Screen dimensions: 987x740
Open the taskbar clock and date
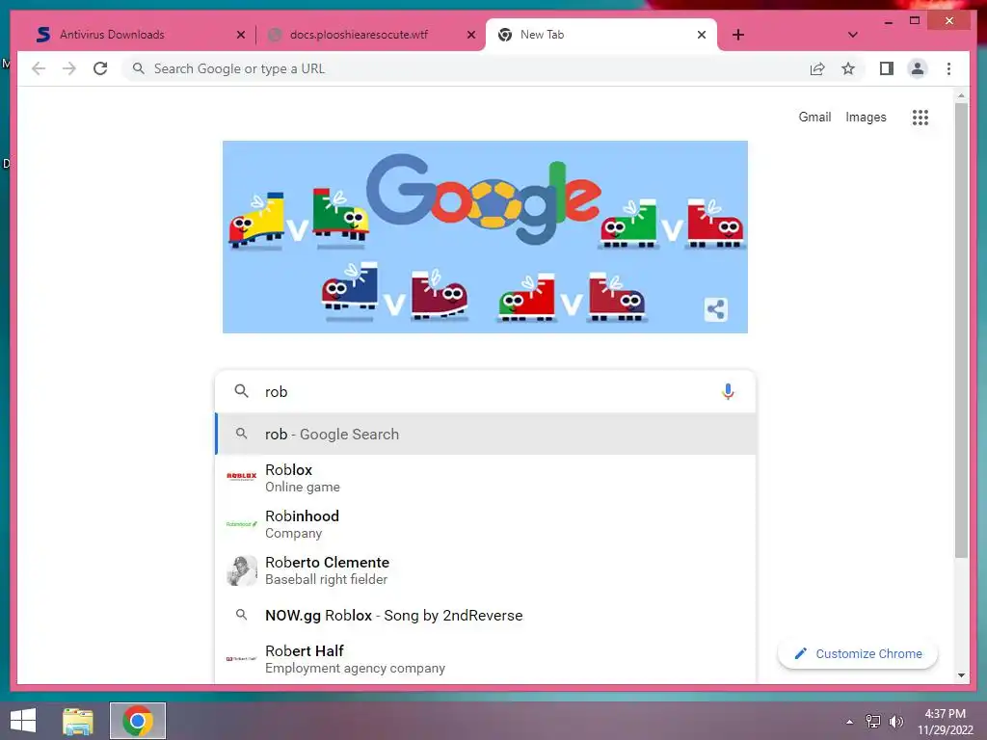pyautogui.click(x=945, y=722)
